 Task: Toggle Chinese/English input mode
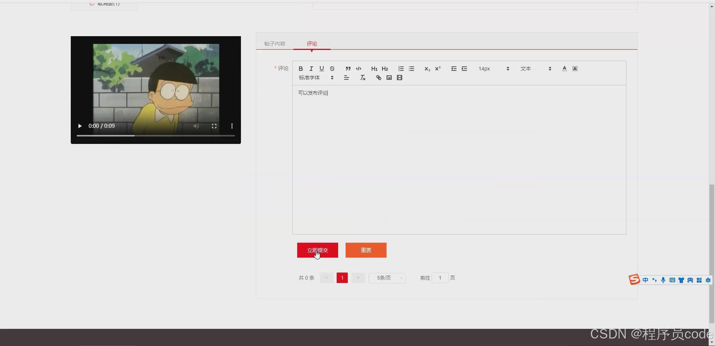[x=645, y=280]
